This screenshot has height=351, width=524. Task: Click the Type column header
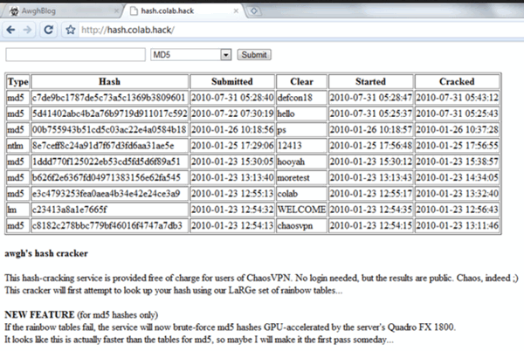(x=18, y=81)
